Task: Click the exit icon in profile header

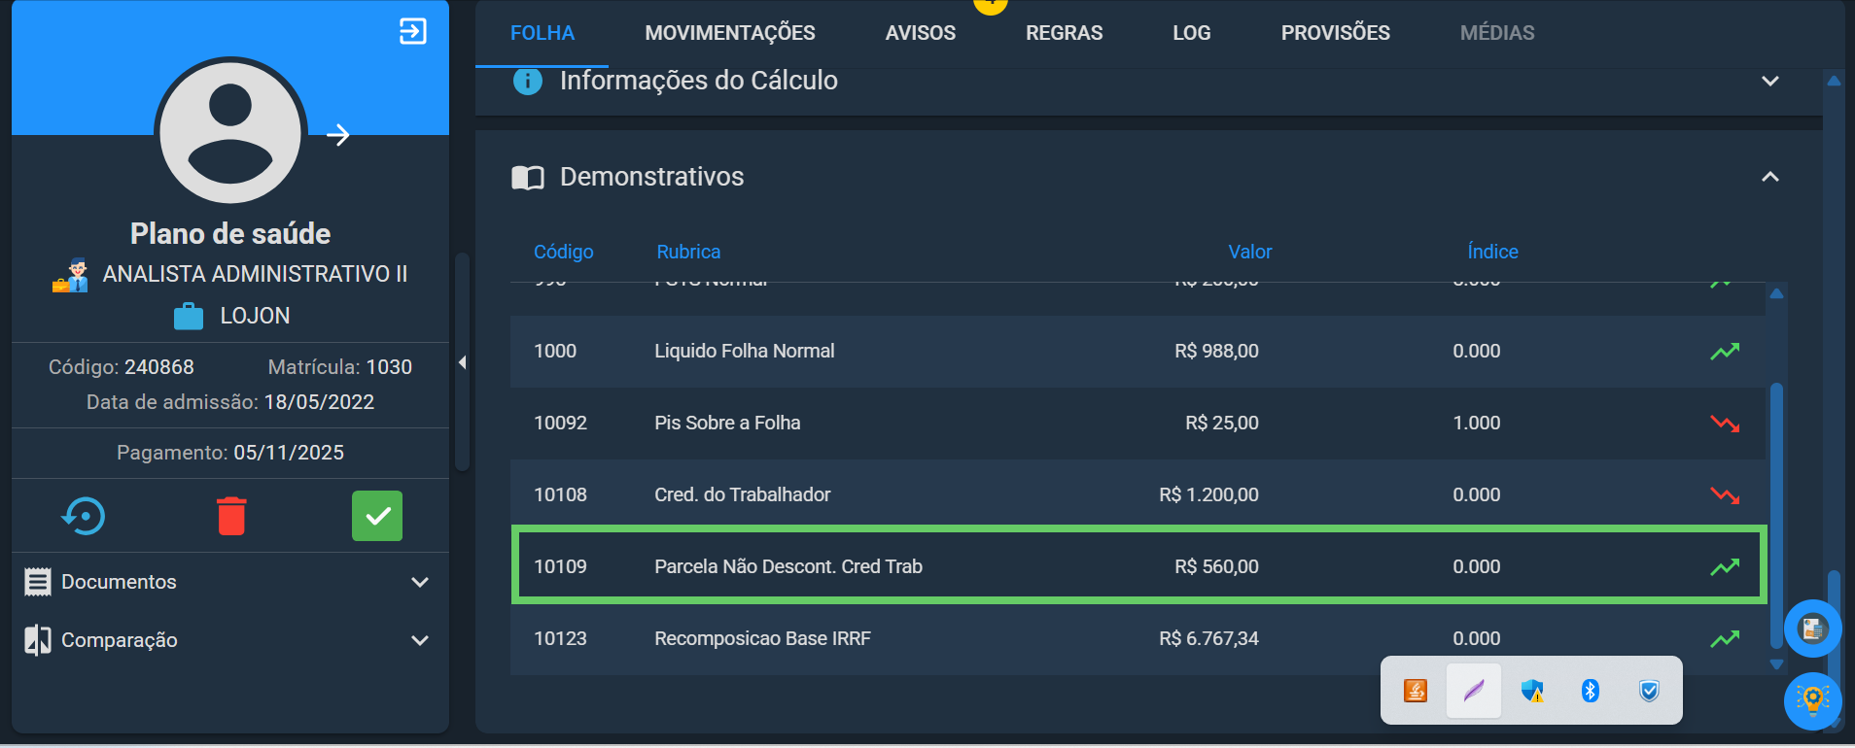Action: pos(413,32)
